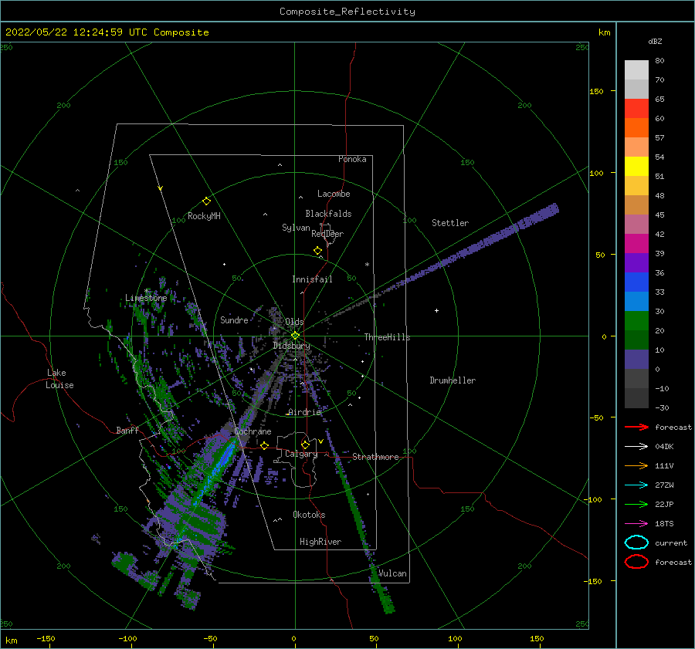This screenshot has height=649, width=695.
Task: Click the red forecast arrow in legend
Action: point(636,427)
